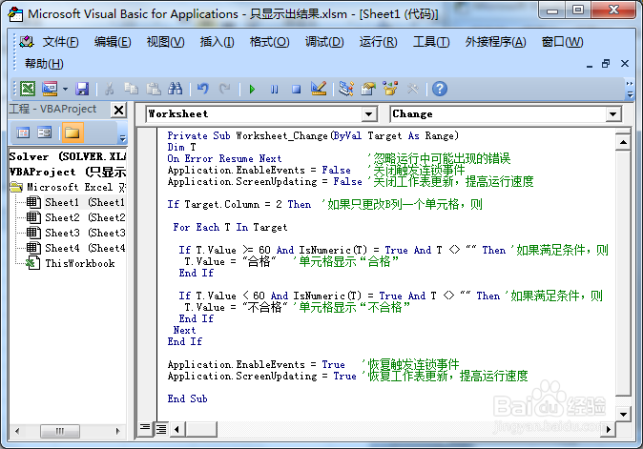This screenshot has height=449, width=643.
Task: Minimize the inner code window
Action: tap(590, 64)
